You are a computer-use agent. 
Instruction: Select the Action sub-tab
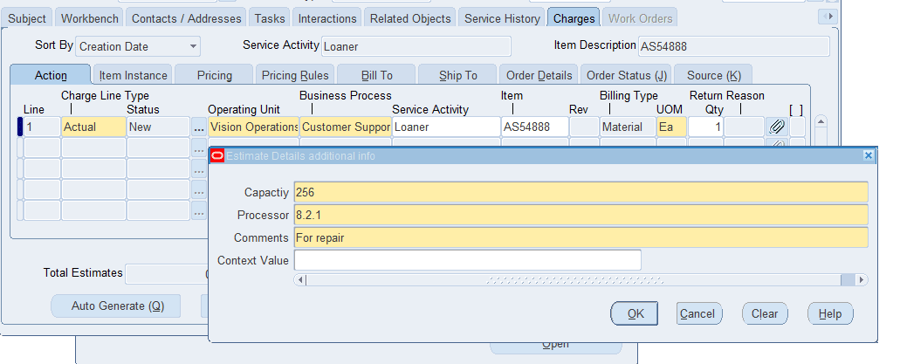51,75
